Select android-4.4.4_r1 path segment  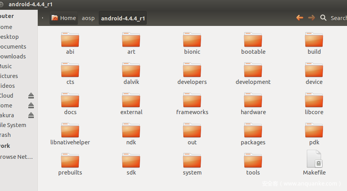[x=122, y=18]
